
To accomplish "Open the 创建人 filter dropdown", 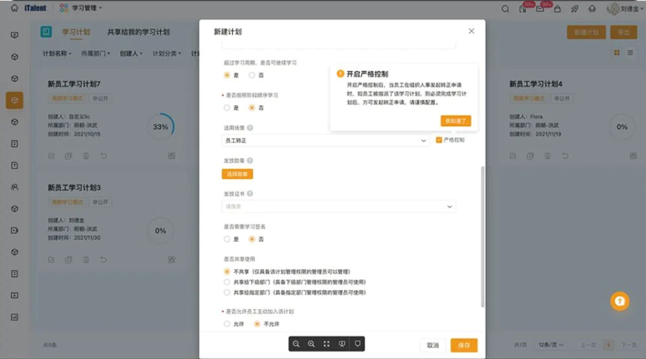I will [131, 54].
